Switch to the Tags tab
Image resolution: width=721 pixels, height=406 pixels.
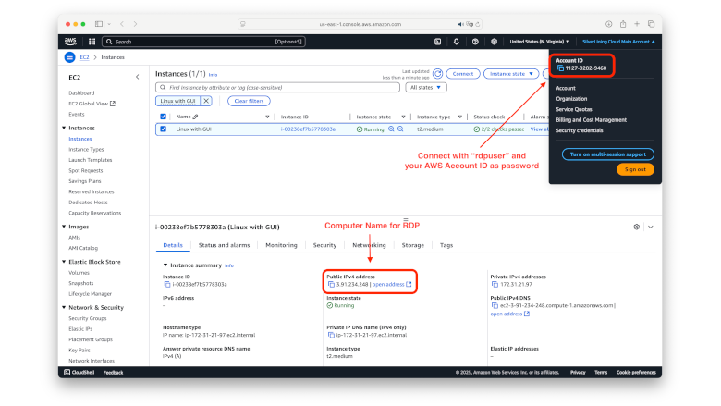[446, 245]
